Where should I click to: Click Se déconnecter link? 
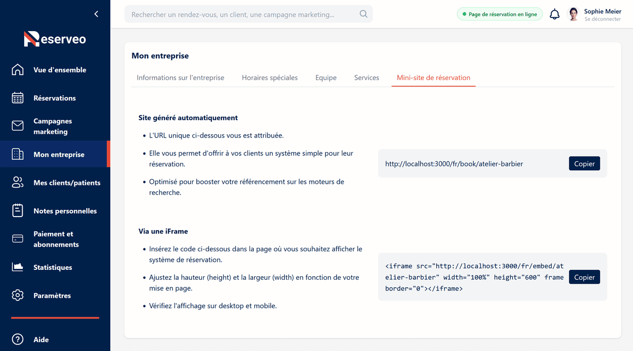coord(602,19)
